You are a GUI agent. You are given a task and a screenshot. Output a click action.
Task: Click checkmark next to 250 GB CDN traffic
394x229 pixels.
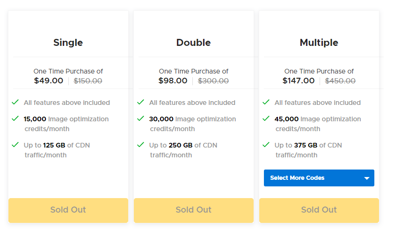tap(140, 145)
